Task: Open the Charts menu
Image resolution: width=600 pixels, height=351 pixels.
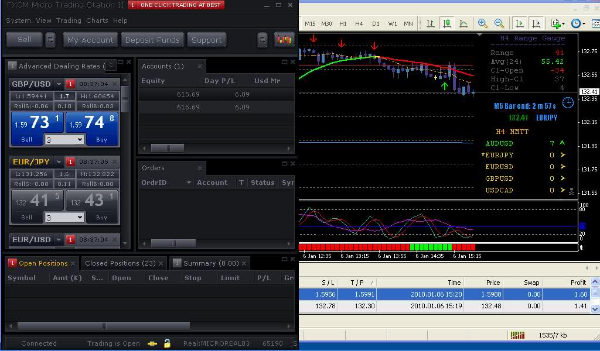Action: [x=97, y=20]
